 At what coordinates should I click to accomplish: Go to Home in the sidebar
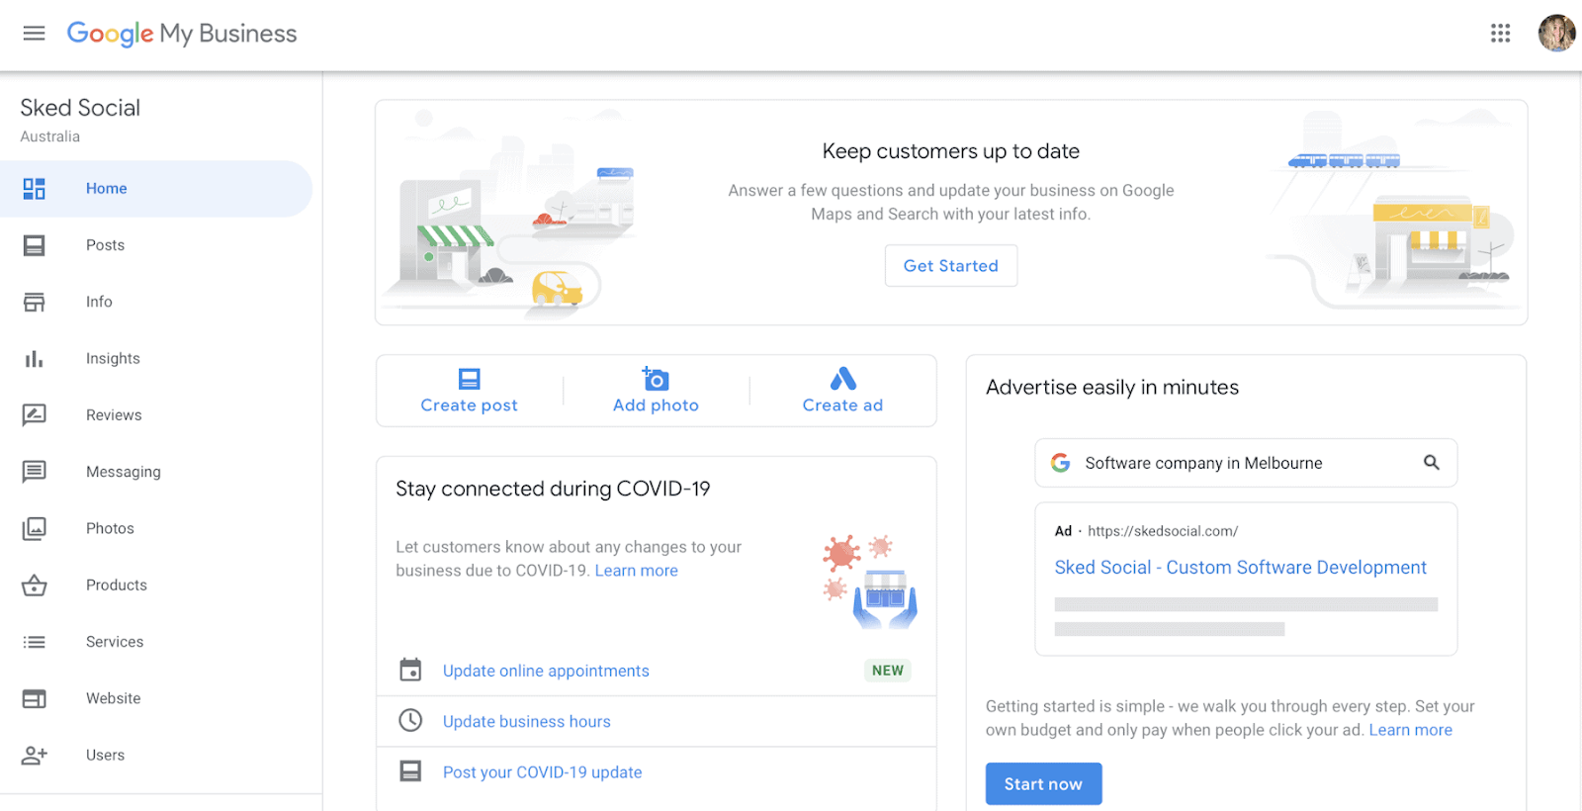[156, 189]
